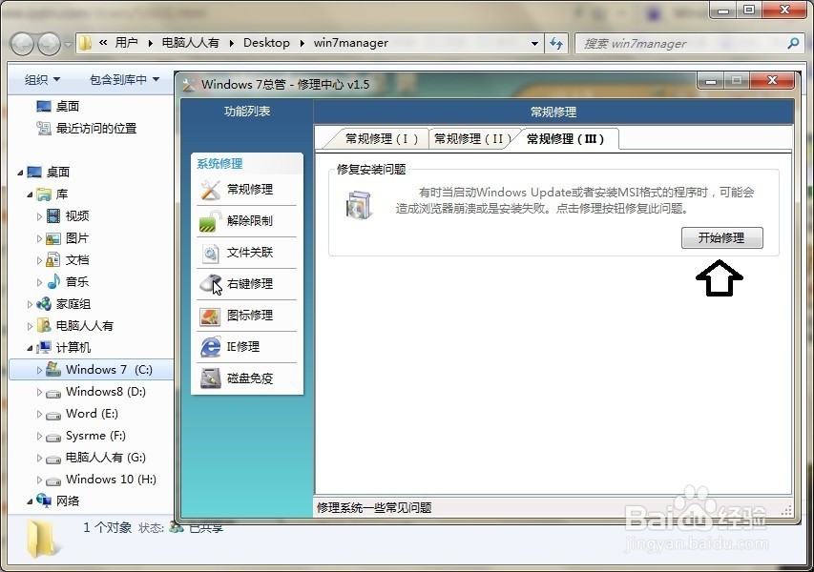Click 电脑人人有 in the address breadcrumb
Viewport: 814px width, 572px height.
191,43
